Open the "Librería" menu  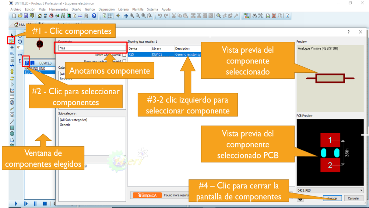pos(123,9)
